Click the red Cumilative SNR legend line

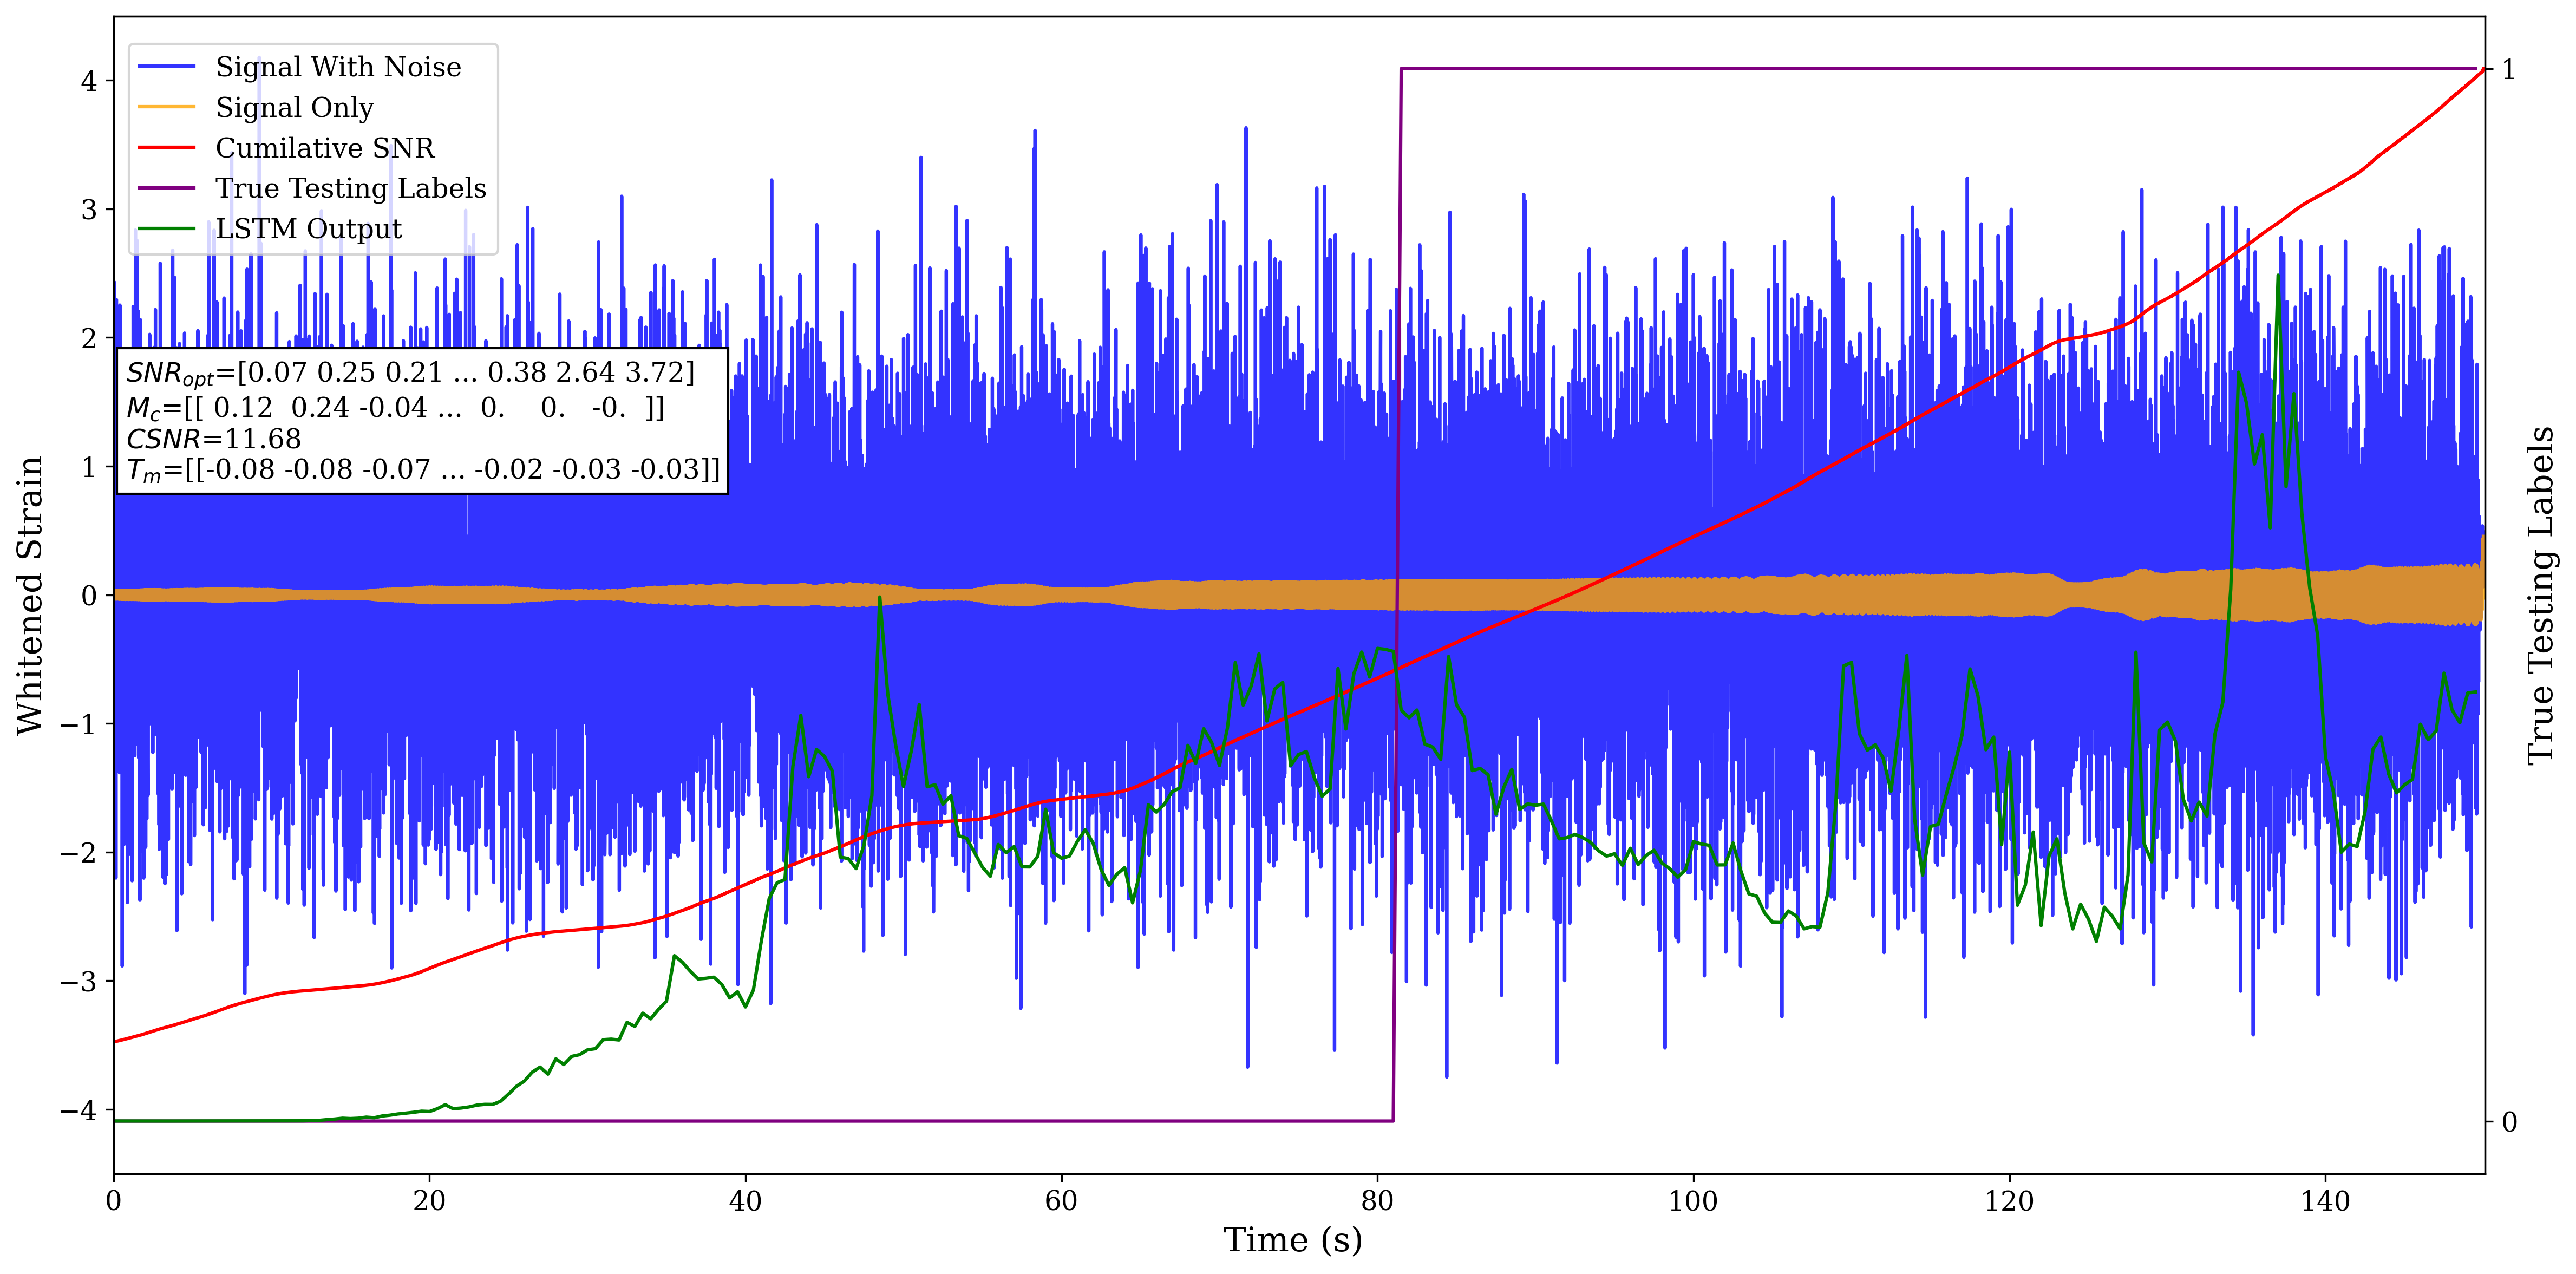click(x=166, y=148)
